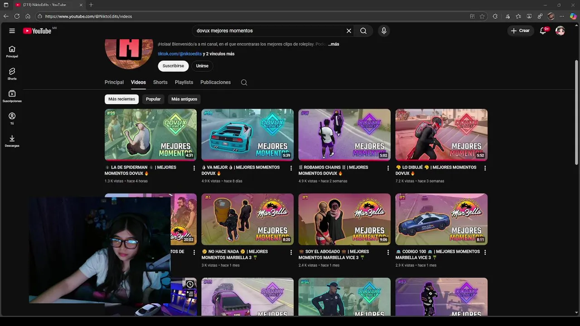Open options menu for ROBAMOS CHAINS video

(x=388, y=168)
